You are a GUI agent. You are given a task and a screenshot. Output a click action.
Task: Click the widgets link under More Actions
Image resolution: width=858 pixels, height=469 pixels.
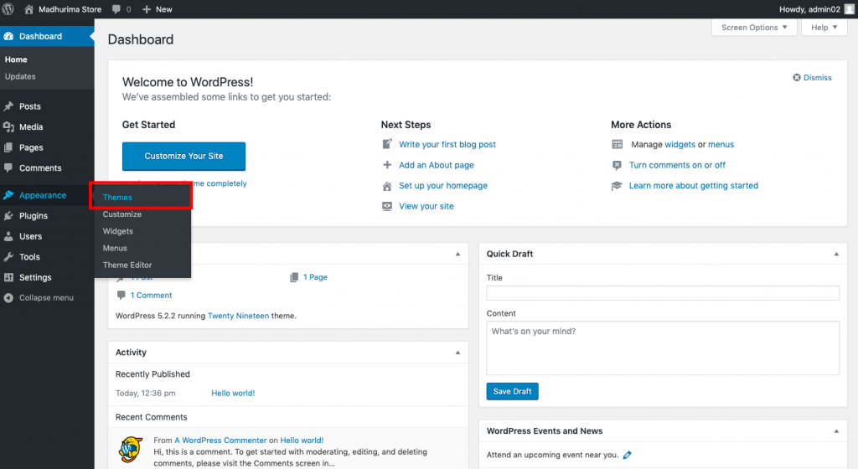680,144
